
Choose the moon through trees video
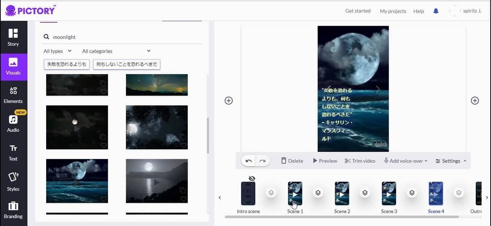pyautogui.click(x=157, y=127)
